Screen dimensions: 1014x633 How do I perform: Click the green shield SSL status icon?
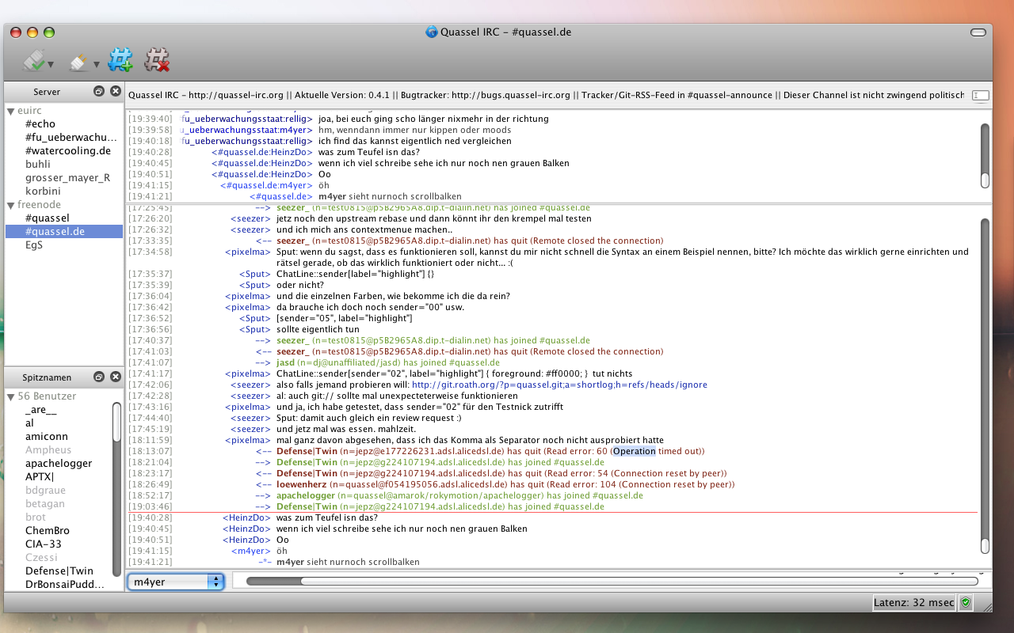coord(966,603)
